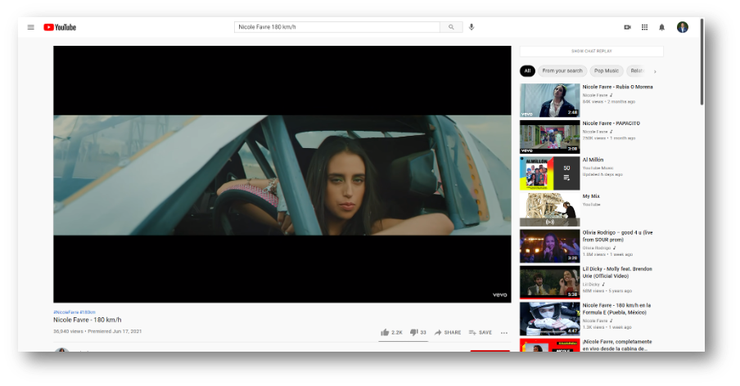The height and width of the screenshot is (386, 740).
Task: Select the From your search chip
Action: tap(562, 70)
